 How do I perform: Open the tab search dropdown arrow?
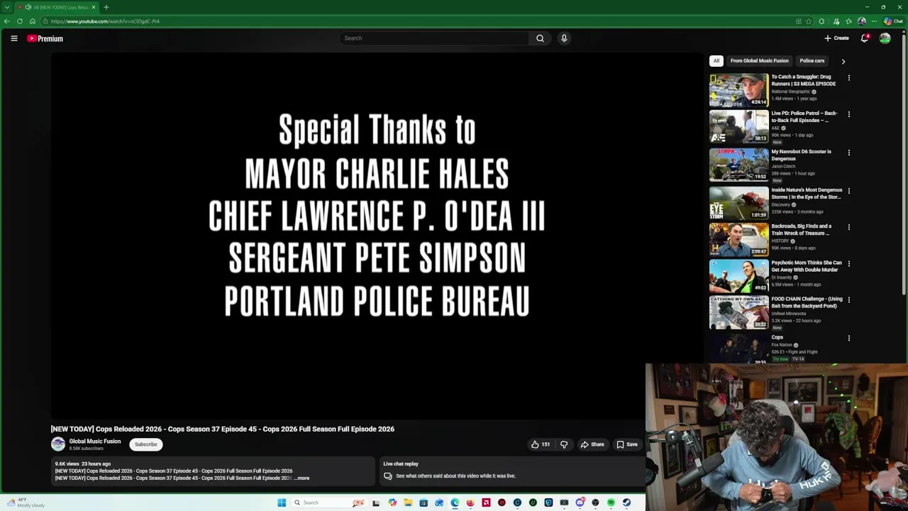(6, 7)
